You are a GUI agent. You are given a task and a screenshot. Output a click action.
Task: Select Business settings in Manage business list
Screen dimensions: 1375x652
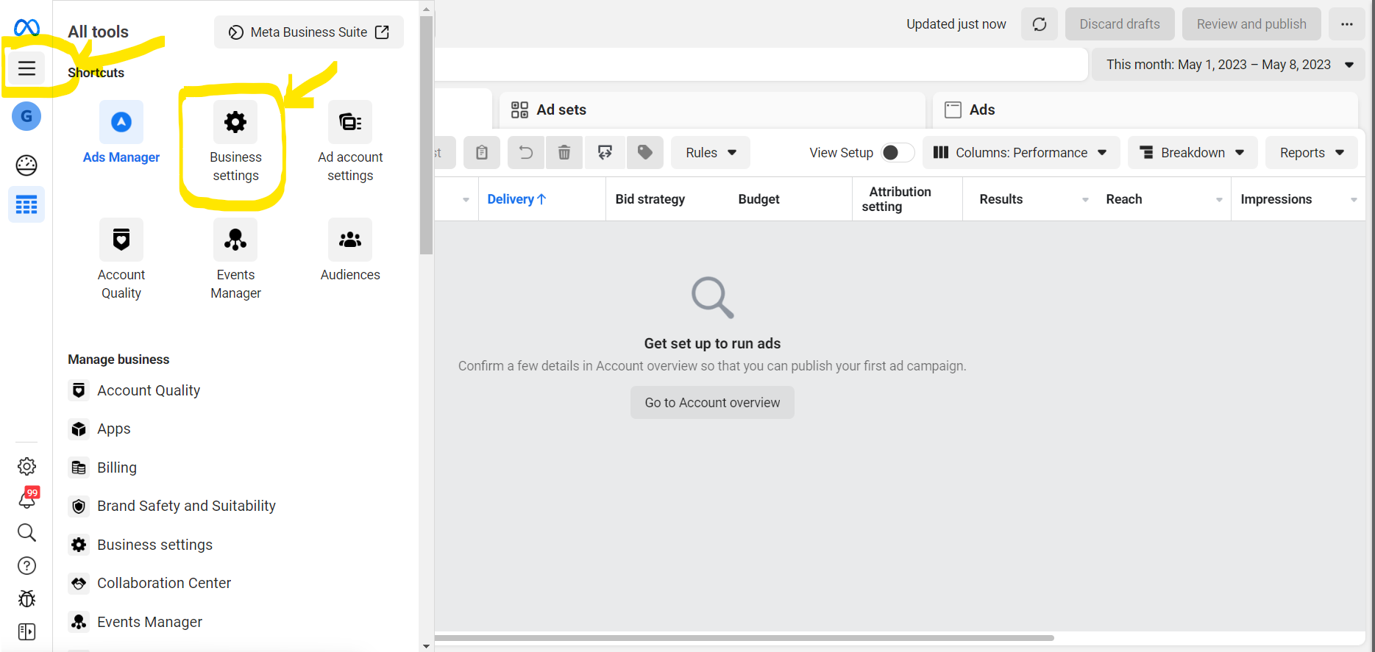point(141,545)
